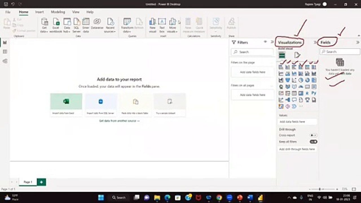Click the SQL Server ribbon icon
Screen dimensions: 361x203
pos(76,25)
